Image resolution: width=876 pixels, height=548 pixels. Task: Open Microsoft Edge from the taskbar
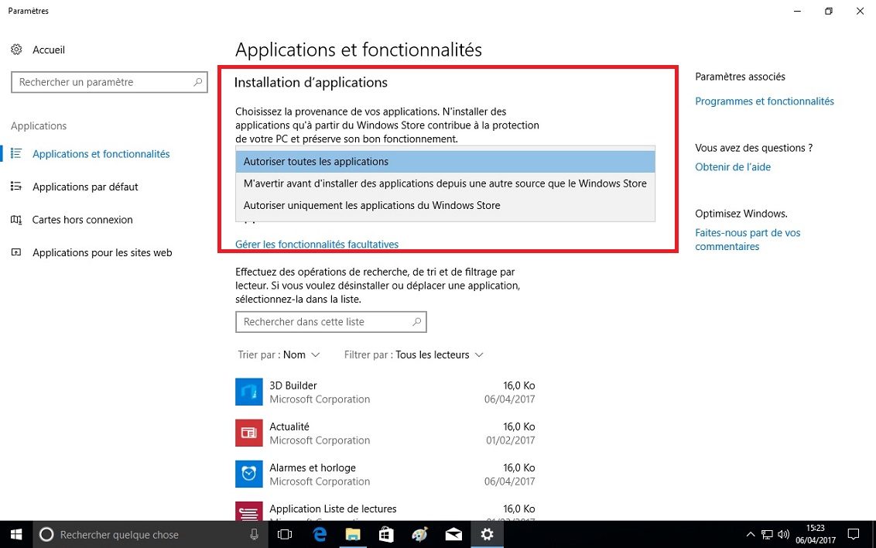point(320,534)
